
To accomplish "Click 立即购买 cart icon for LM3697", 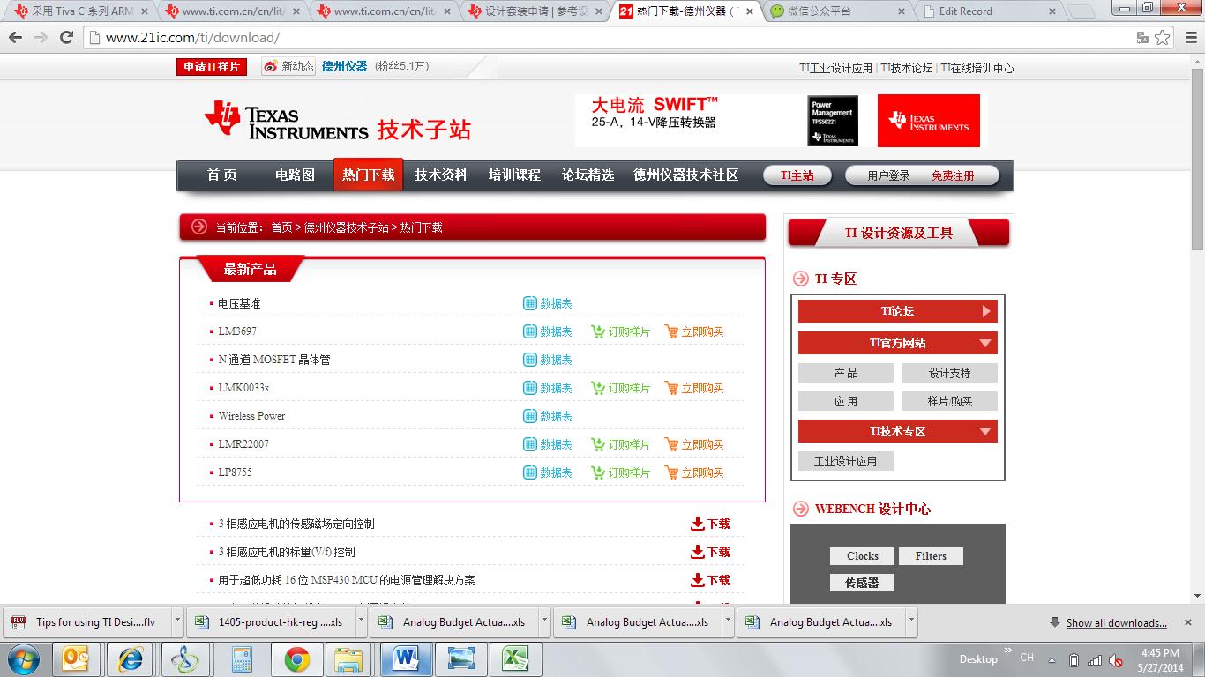I will pos(671,331).
